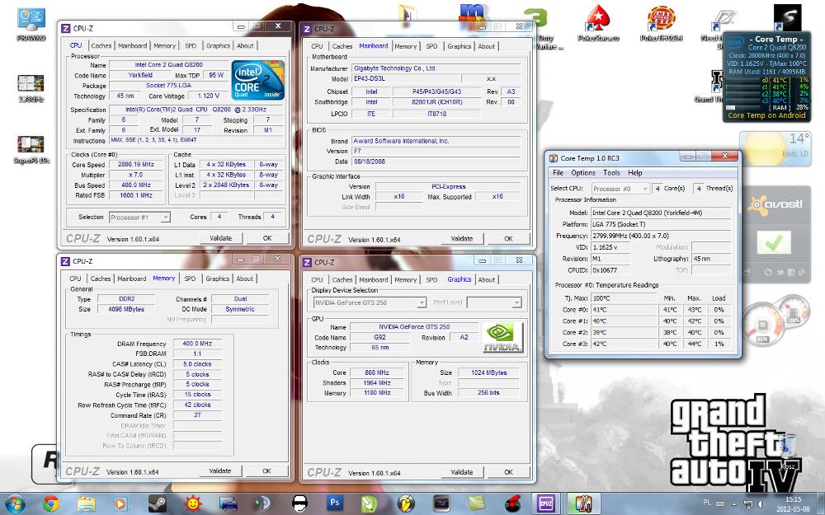Click the volume speaker tray icon
The width and height of the screenshot is (825, 515).
pos(761,504)
